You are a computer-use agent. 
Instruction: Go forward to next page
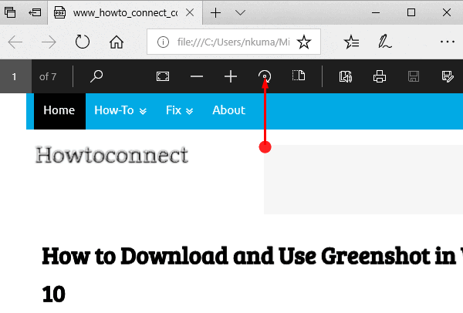coord(49,42)
